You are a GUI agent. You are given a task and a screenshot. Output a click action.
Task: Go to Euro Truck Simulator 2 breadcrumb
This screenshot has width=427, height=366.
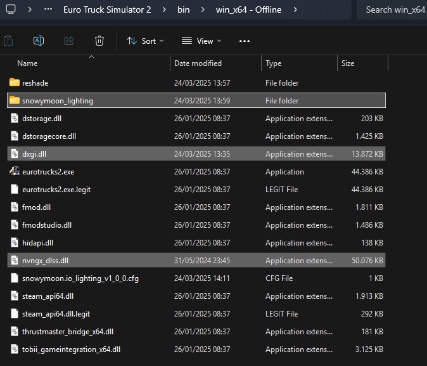[x=107, y=10]
